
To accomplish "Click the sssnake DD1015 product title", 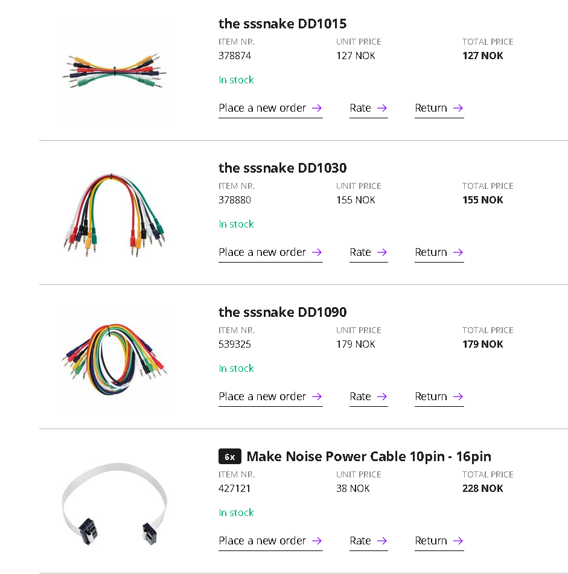I will pos(282,24).
